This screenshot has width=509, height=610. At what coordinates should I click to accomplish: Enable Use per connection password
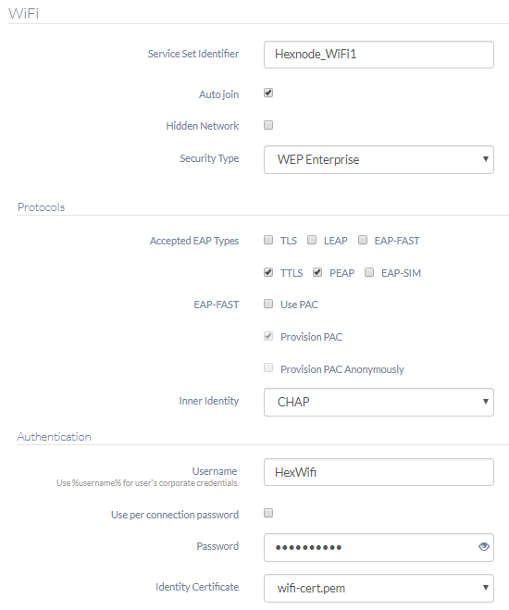pyautogui.click(x=268, y=513)
